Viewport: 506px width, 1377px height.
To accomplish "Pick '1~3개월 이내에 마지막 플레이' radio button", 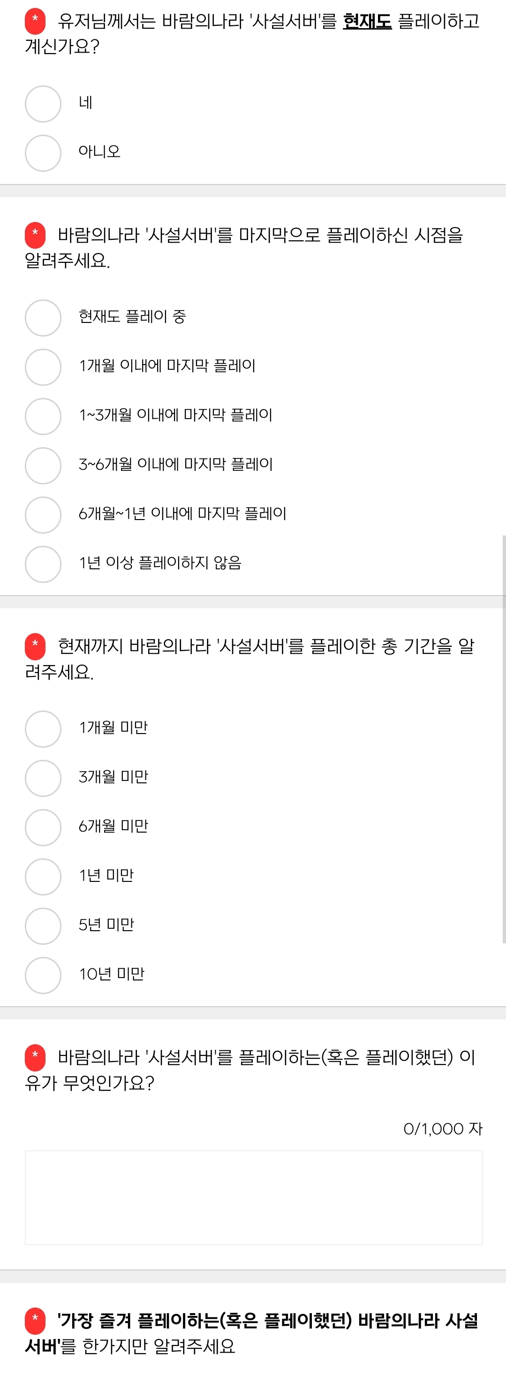I will pos(43,416).
